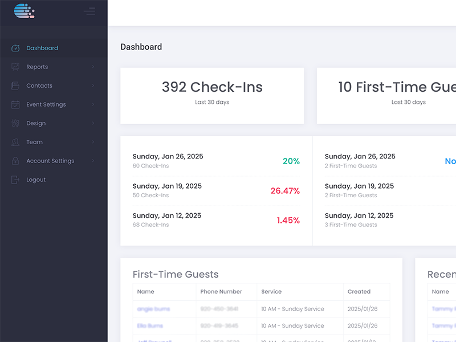Click the 68 Check-Ins label
Screen dimensions: 456x342
click(x=150, y=225)
